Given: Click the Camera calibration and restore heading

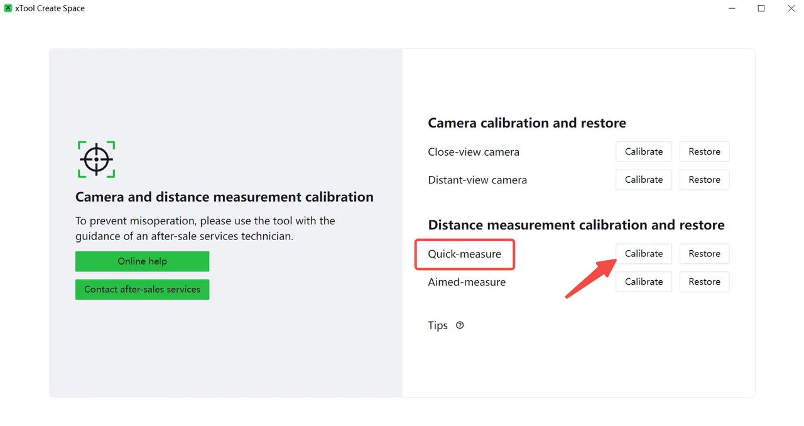Looking at the screenshot, I should tap(527, 123).
